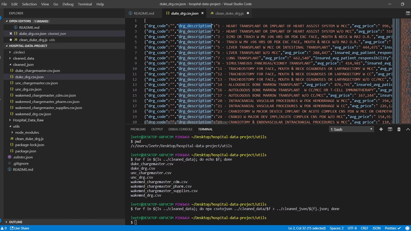Click the warnings count icon in status bar
The height and width of the screenshot is (231, 411).
pos(4,228)
